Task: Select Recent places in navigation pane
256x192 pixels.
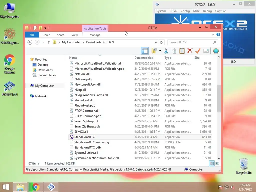Action: click(x=47, y=75)
